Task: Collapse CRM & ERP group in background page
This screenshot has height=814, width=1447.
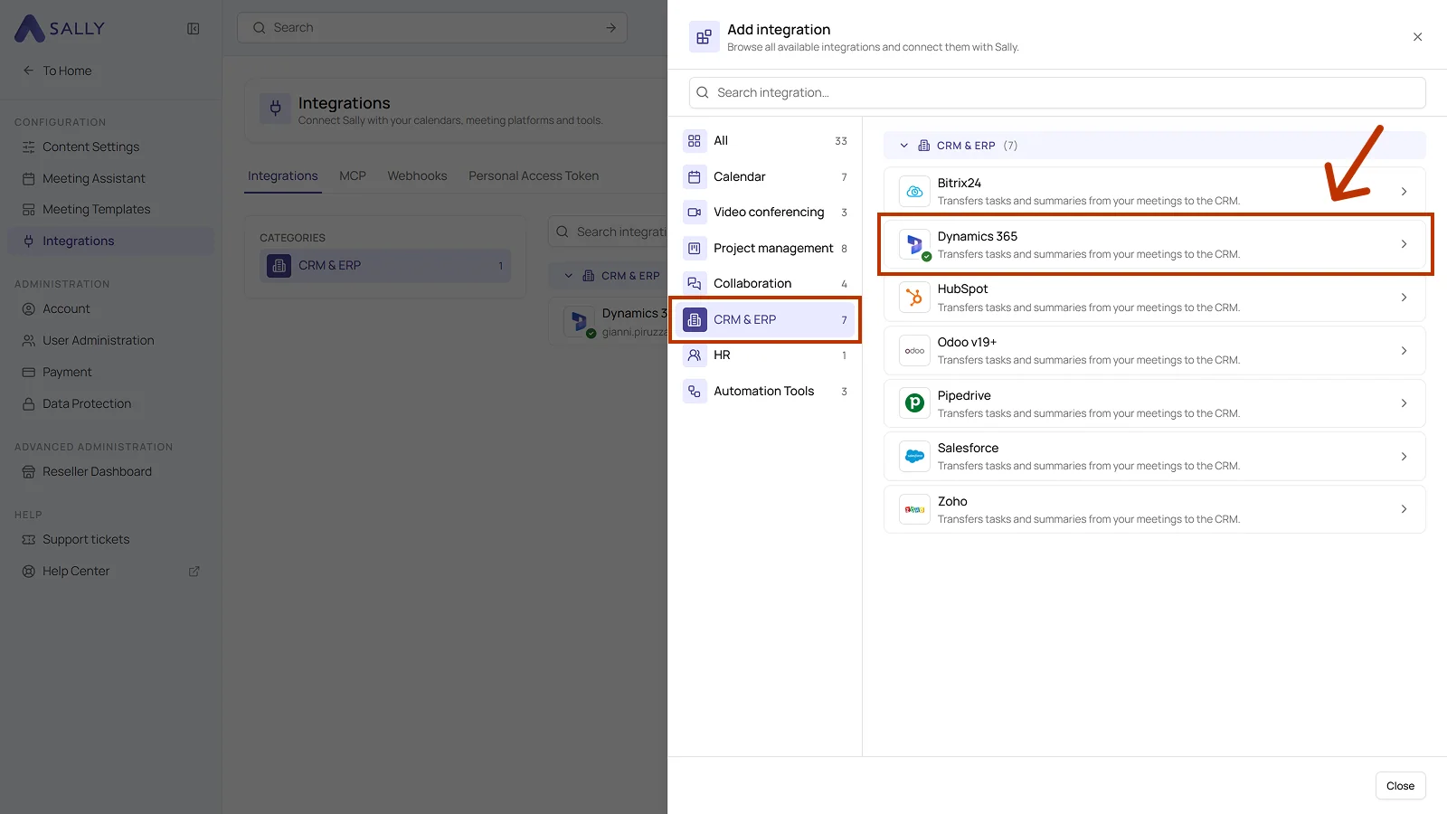Action: point(569,276)
